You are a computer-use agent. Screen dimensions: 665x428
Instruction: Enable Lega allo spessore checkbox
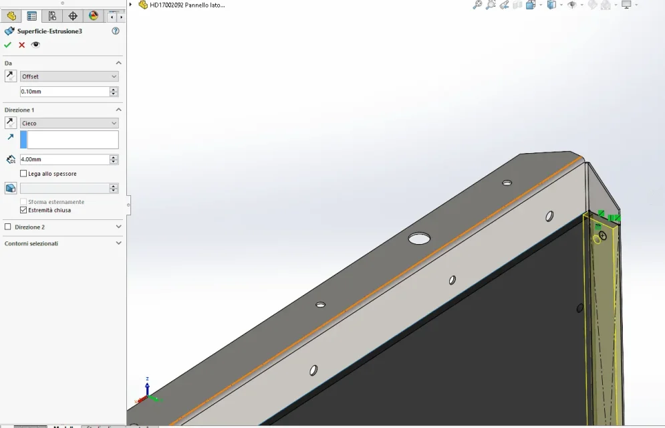click(23, 173)
